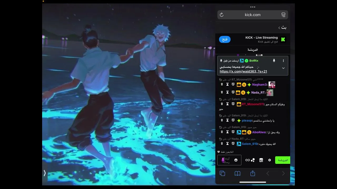Tap the Safari share icon
The width and height of the screenshot is (337, 189).
click(253, 173)
